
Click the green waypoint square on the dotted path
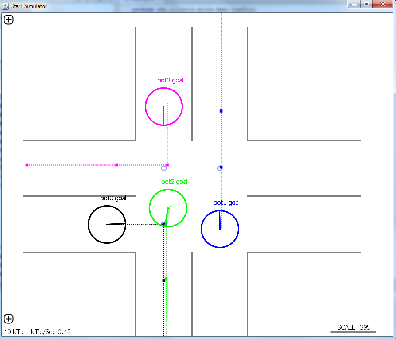click(x=166, y=278)
